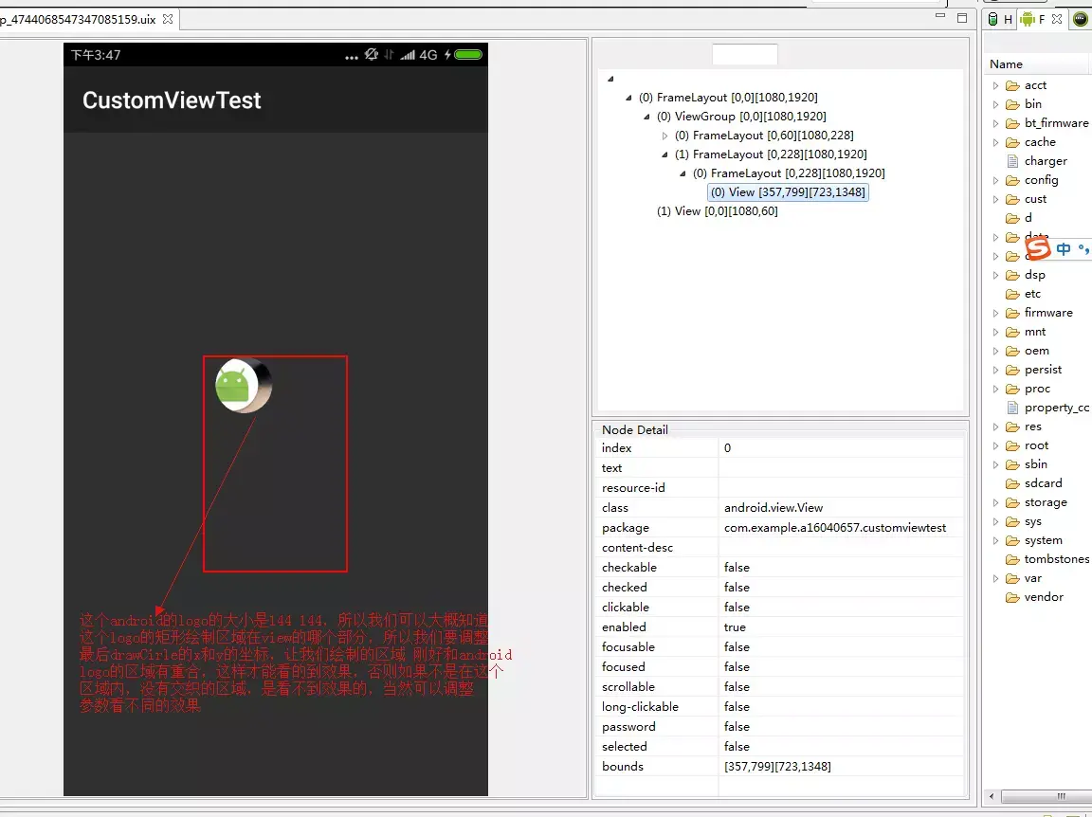Expand the sys folder arrow
Viewport: 1092px width, 817px height.
tap(996, 521)
